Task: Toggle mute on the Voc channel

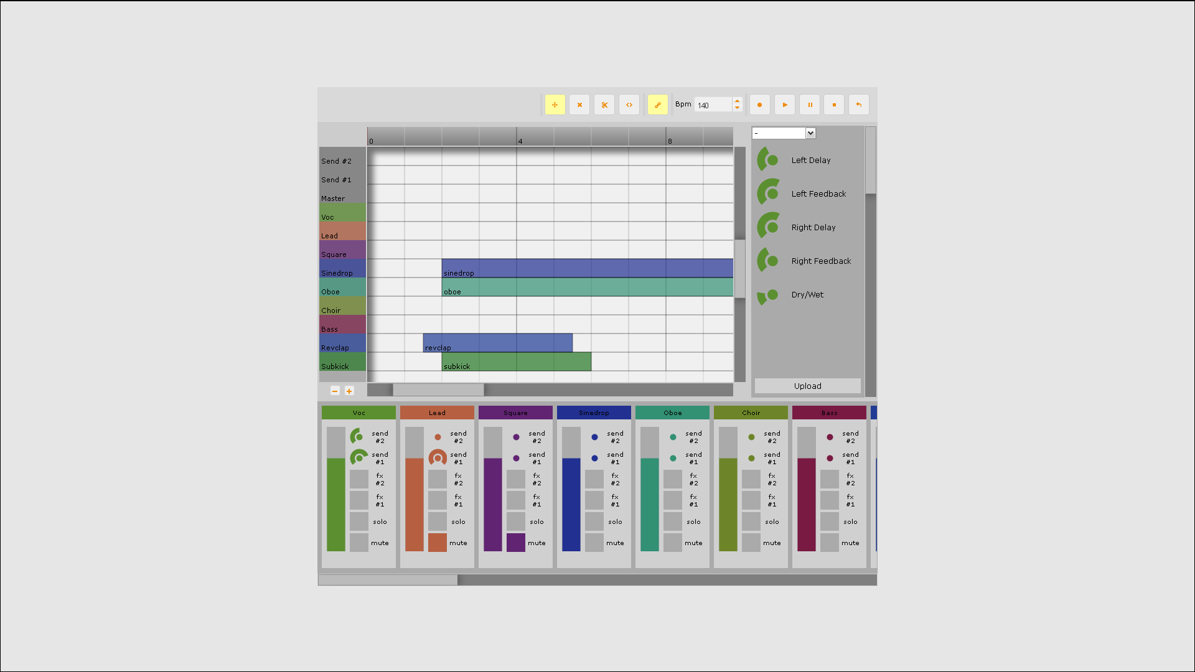Action: coord(359,543)
